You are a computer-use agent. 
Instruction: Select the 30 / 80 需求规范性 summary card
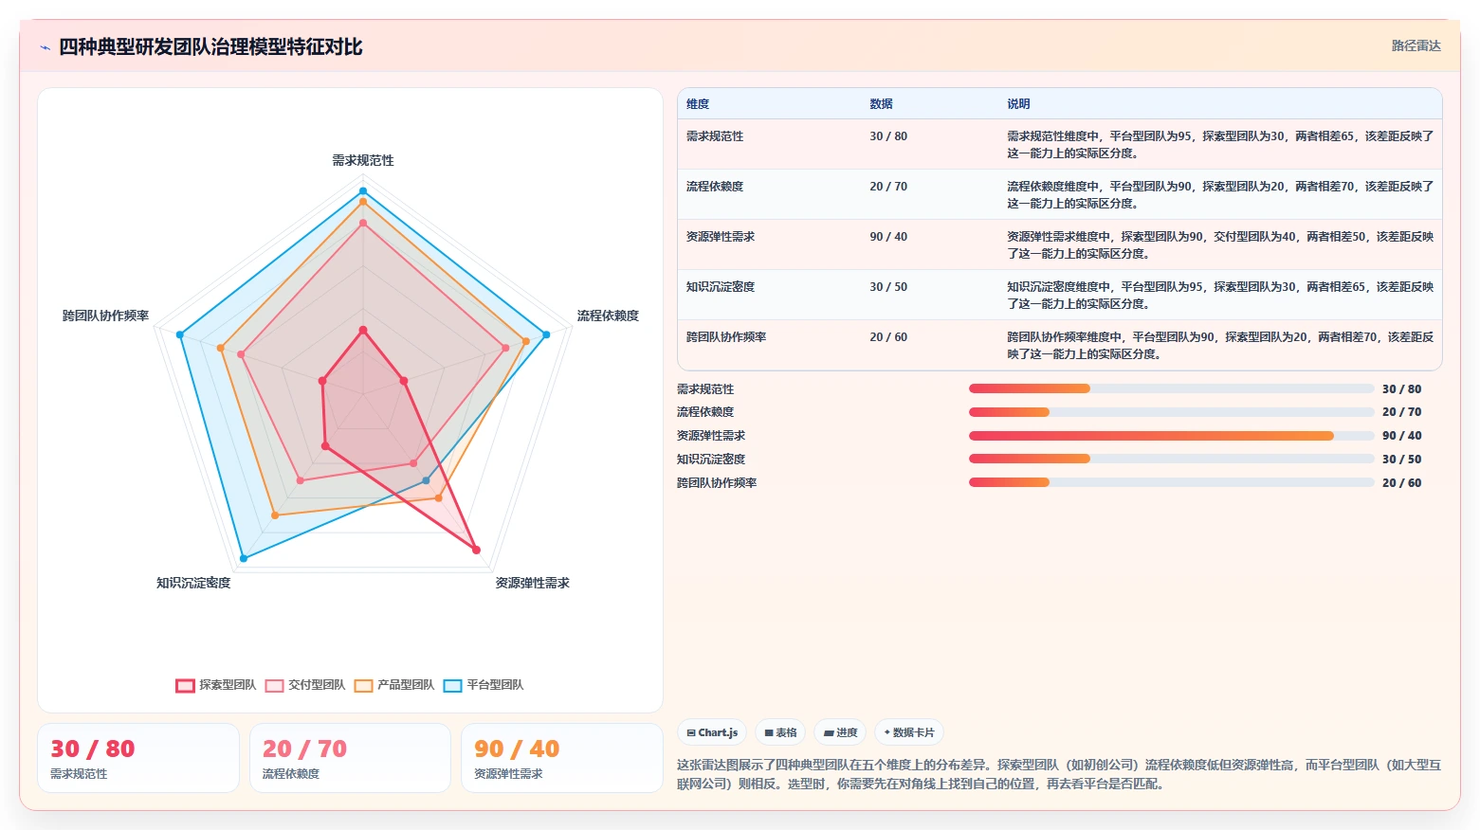click(x=138, y=758)
